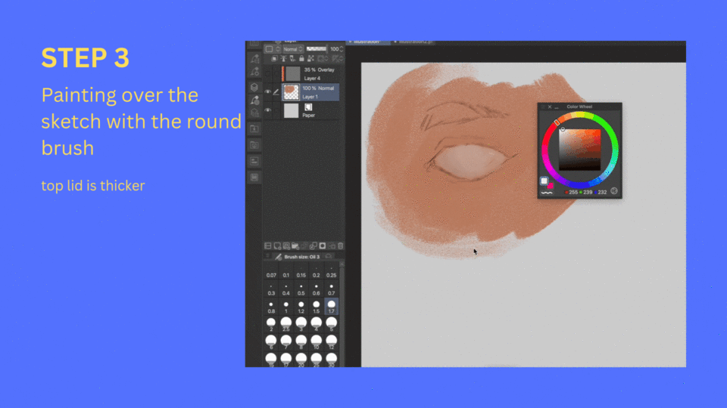Click the red value 255 field
Screen dimensions: 727x408
[x=573, y=192]
